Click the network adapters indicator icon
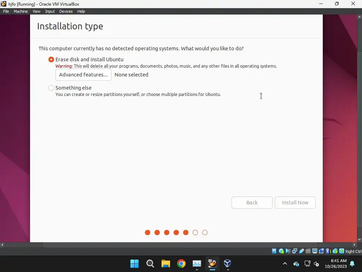362x272 pixels. (x=294, y=251)
